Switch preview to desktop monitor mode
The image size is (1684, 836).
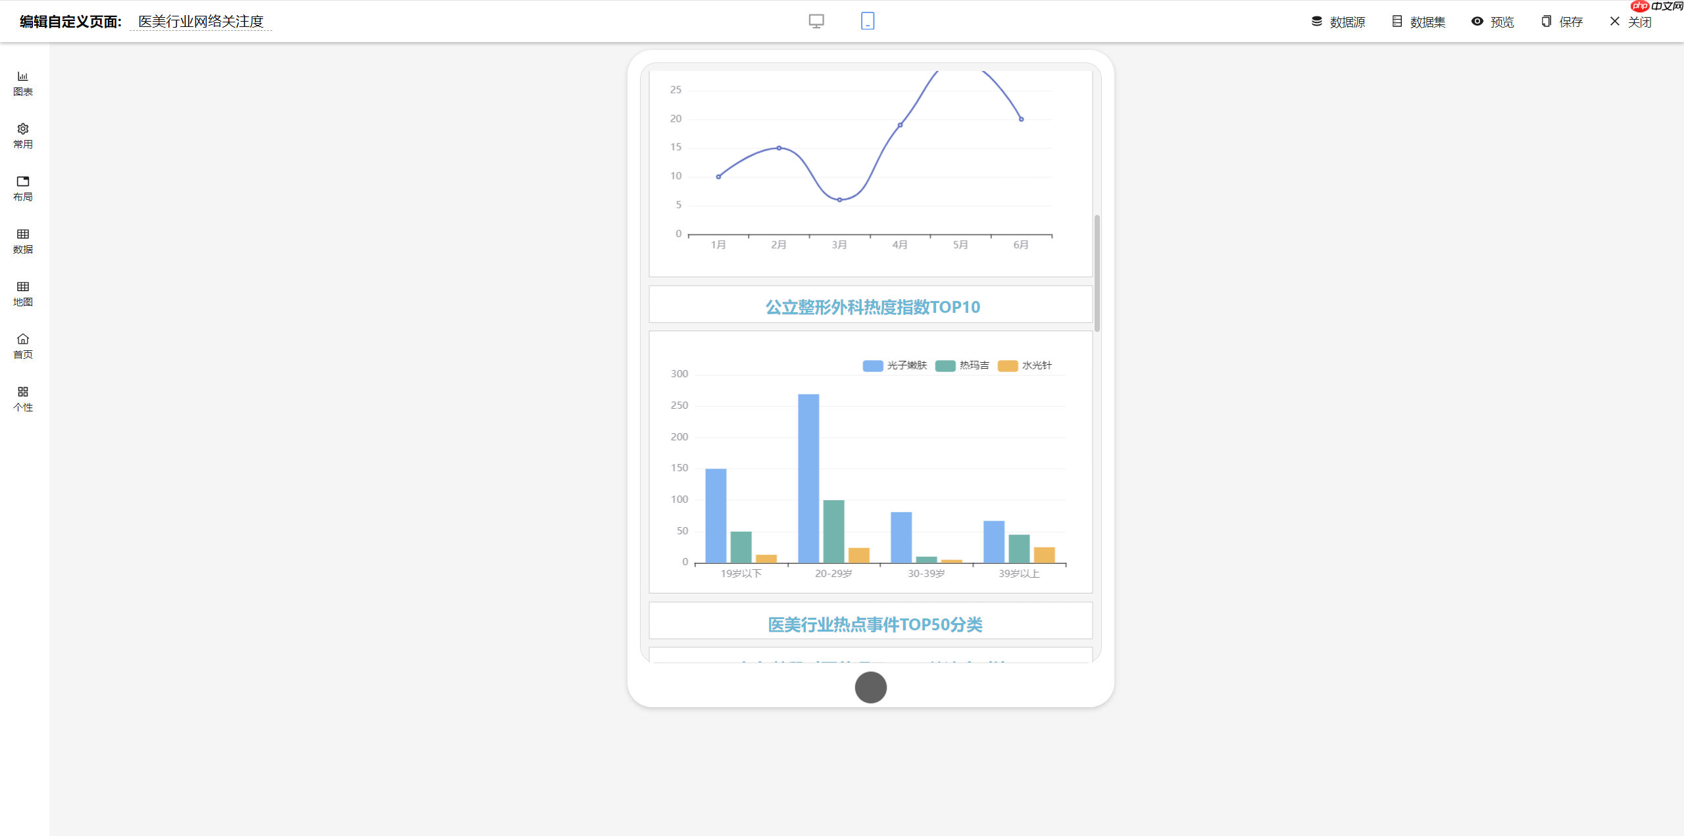tap(816, 21)
